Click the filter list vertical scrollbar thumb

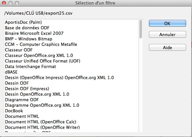coord(141,29)
